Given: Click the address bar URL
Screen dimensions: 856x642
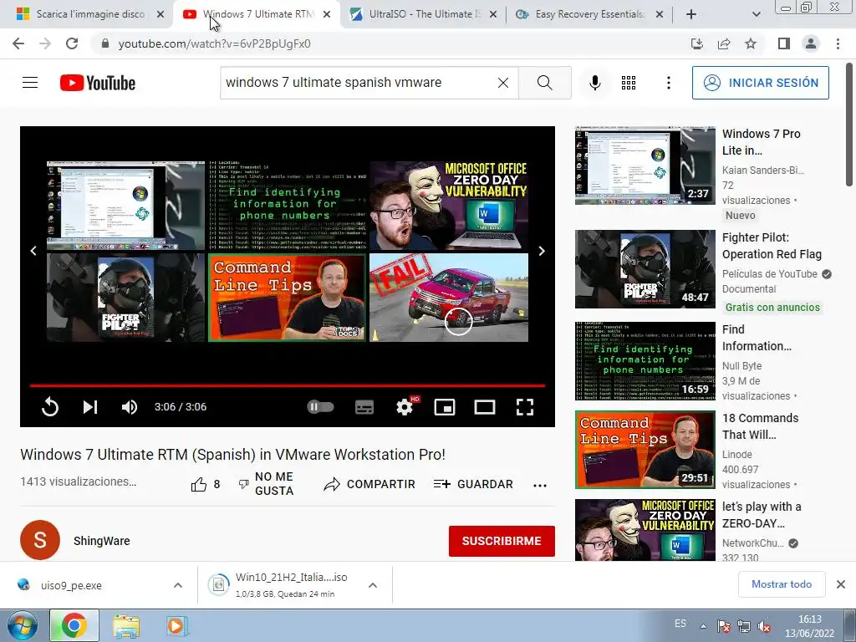Looking at the screenshot, I should point(214,43).
